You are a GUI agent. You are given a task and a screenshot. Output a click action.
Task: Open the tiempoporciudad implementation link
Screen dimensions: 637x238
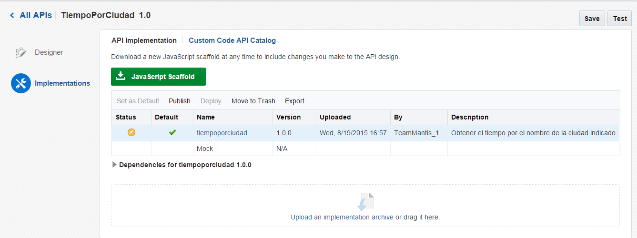pyautogui.click(x=222, y=133)
